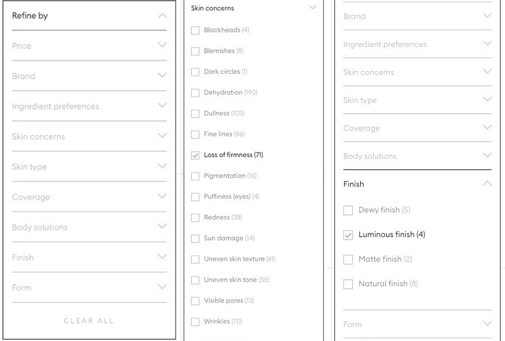This screenshot has height=341, width=505.
Task: Collapse the Refine by panel chevron
Action: pyautogui.click(x=162, y=16)
